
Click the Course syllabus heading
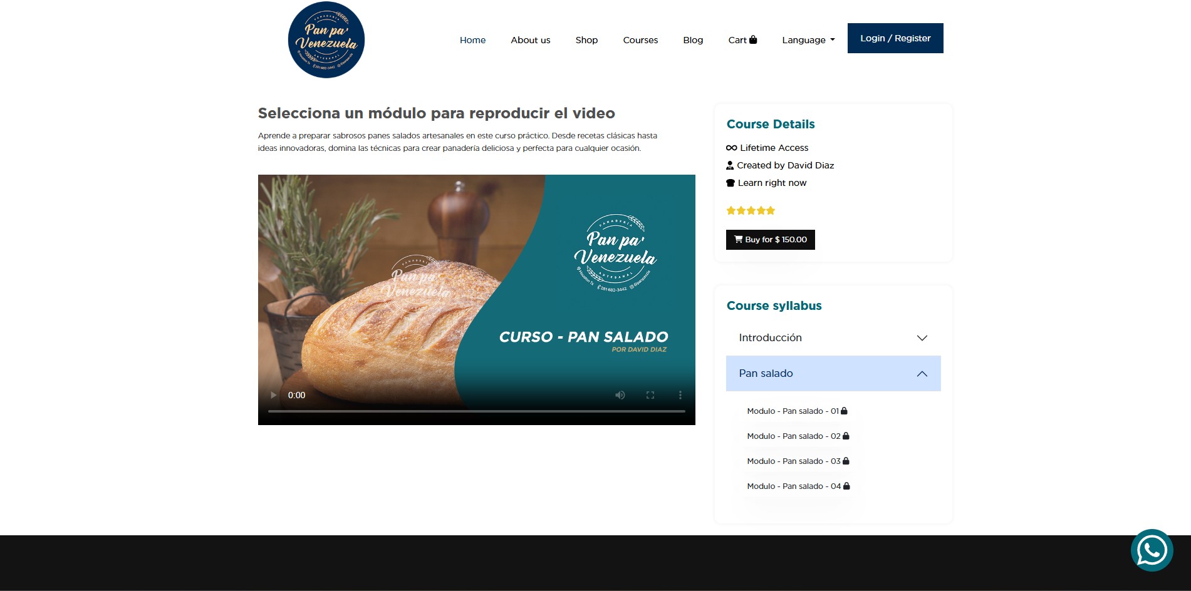[x=774, y=306]
